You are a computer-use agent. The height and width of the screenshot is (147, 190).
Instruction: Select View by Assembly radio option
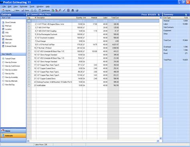coord(3,77)
